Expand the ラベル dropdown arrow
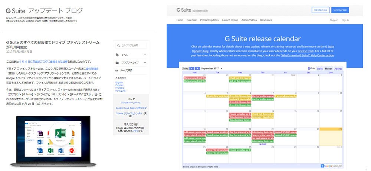Image resolution: width=371 pixels, height=171 pixels. 145,55
